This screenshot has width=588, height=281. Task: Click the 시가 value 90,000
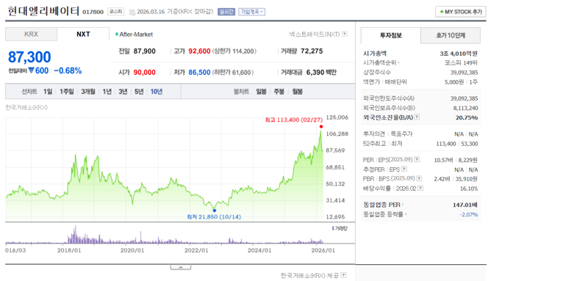pos(144,72)
